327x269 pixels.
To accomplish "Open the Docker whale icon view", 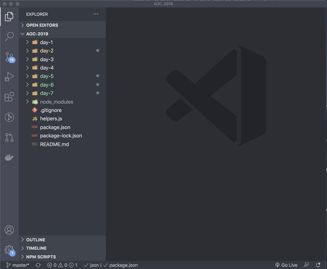I will (x=9, y=157).
